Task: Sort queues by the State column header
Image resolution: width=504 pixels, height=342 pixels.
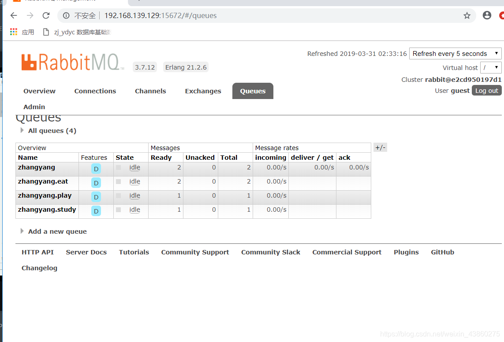Action: click(x=125, y=158)
